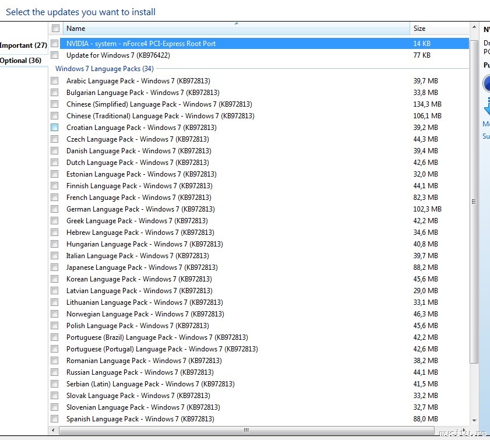Select 'Polish Language Pack - Windows 7' row text

(x=138, y=326)
